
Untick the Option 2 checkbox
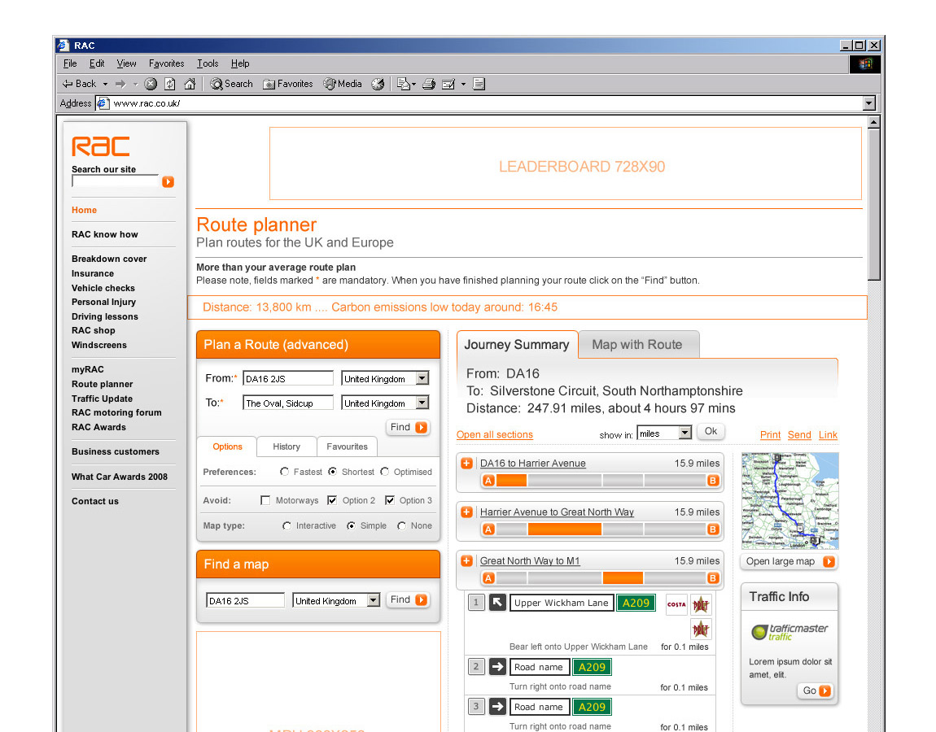tap(332, 500)
